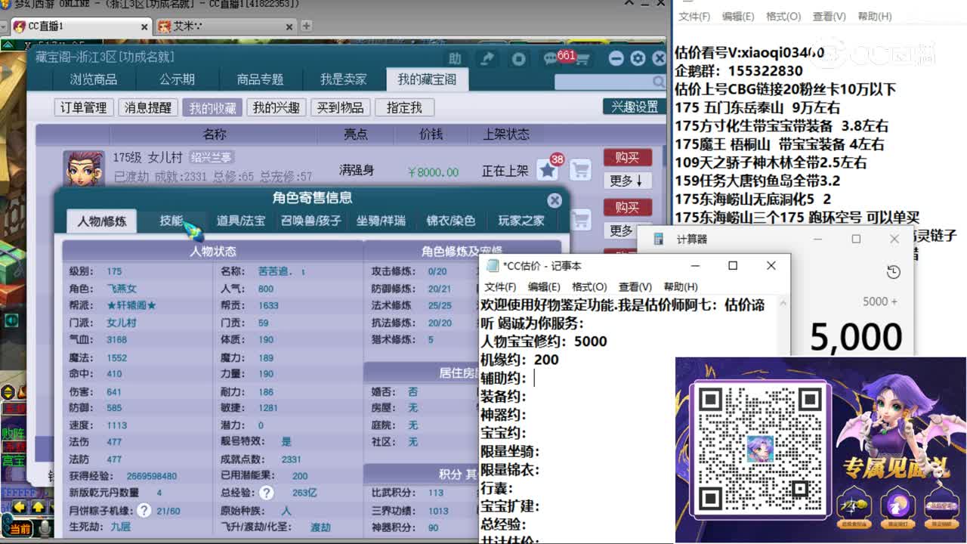The image size is (967, 544).
Task: Switch to the 召唤兽/孩子 tab
Action: [311, 221]
